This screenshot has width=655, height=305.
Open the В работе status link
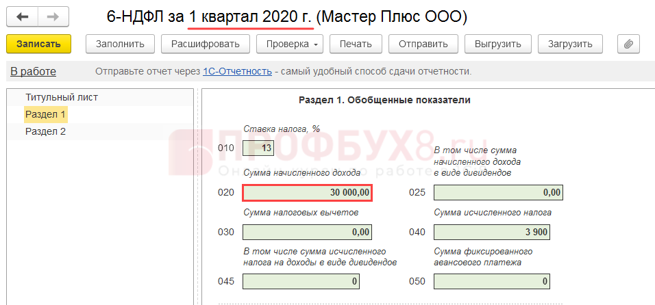click(x=33, y=72)
